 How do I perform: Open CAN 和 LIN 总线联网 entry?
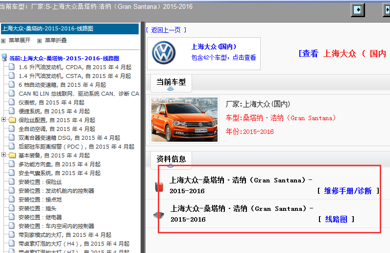pyautogui.click(x=79, y=94)
